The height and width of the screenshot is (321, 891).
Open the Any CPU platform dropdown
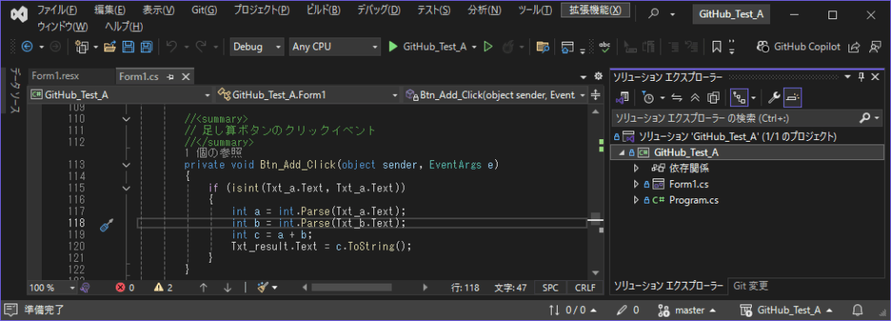coord(335,47)
